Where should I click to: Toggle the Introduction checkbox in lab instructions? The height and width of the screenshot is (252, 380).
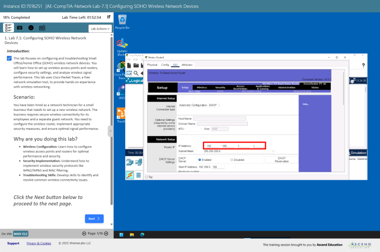9,58
